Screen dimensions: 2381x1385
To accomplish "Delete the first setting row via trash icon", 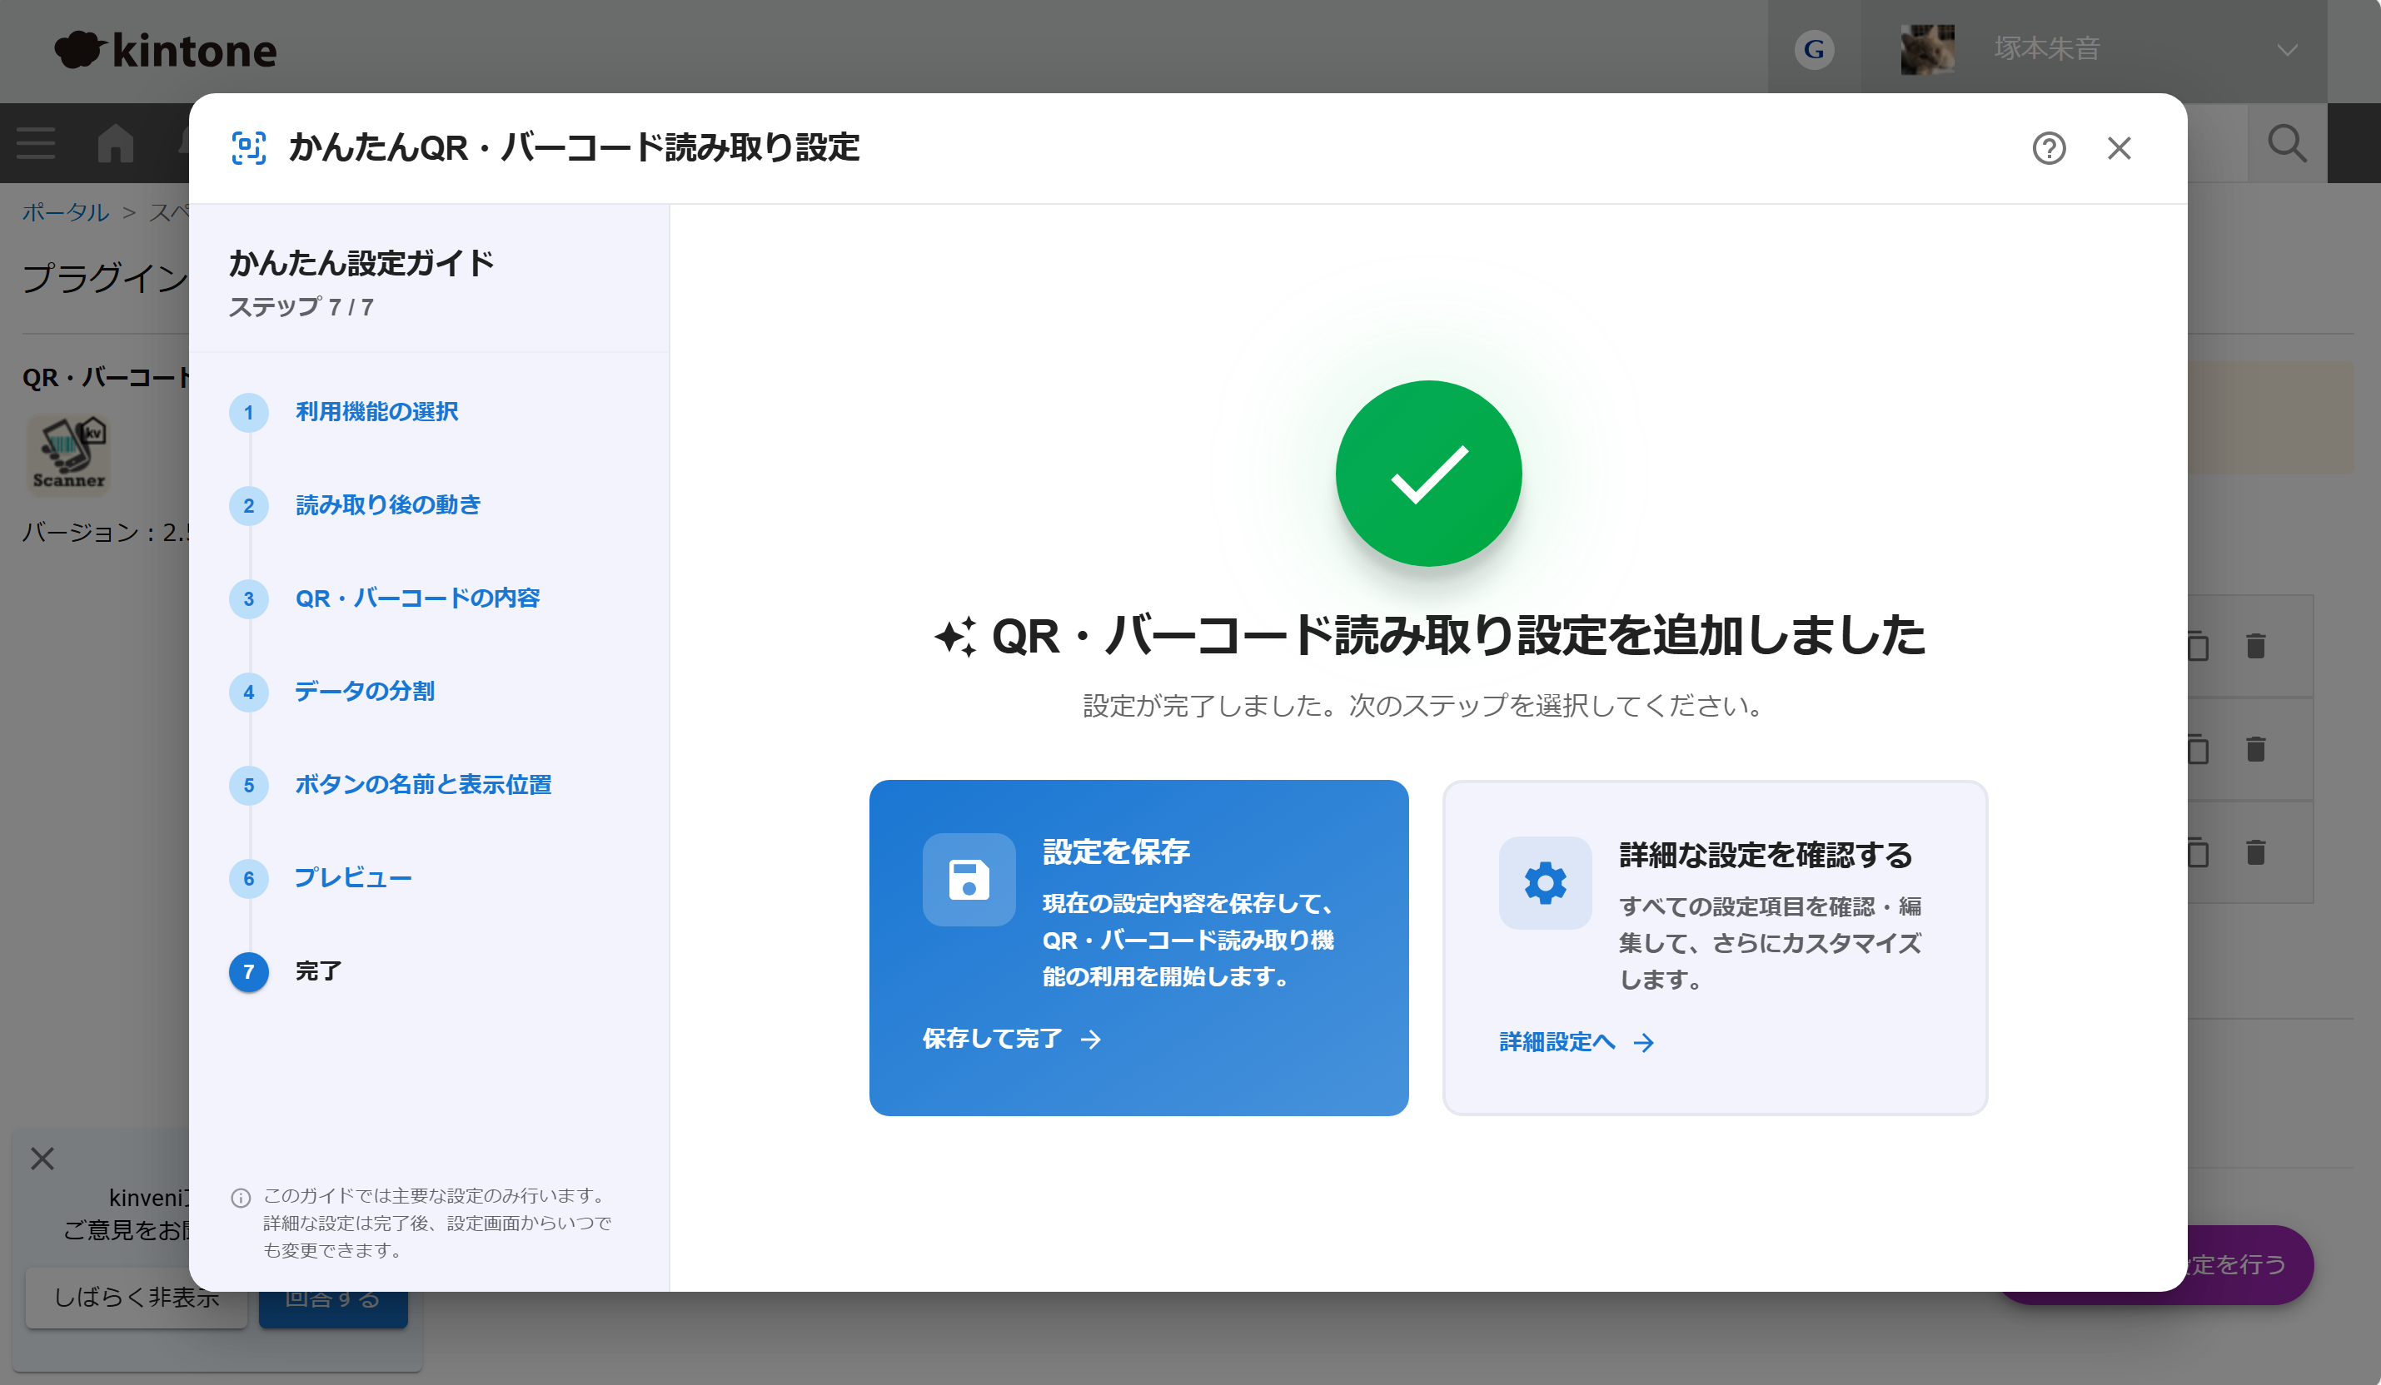I will point(2255,646).
